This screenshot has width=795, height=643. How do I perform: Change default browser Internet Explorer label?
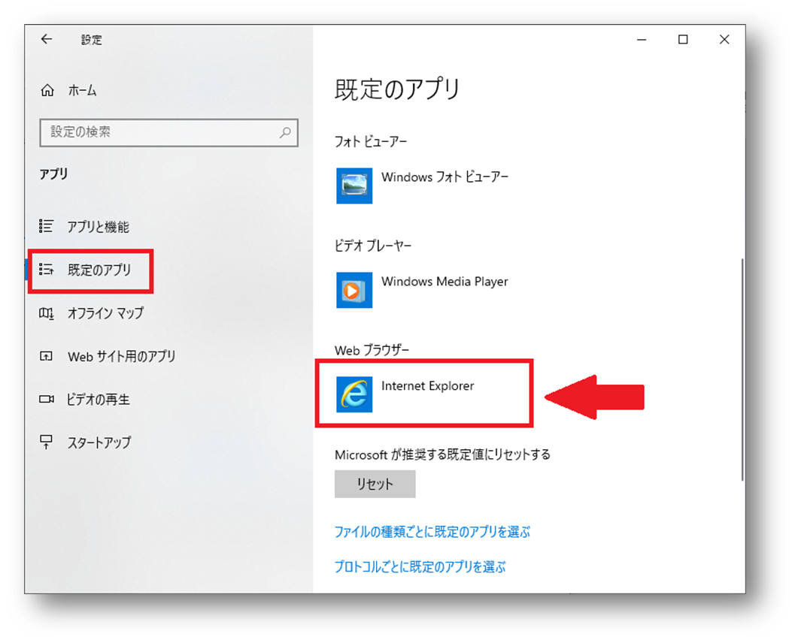[x=427, y=386]
